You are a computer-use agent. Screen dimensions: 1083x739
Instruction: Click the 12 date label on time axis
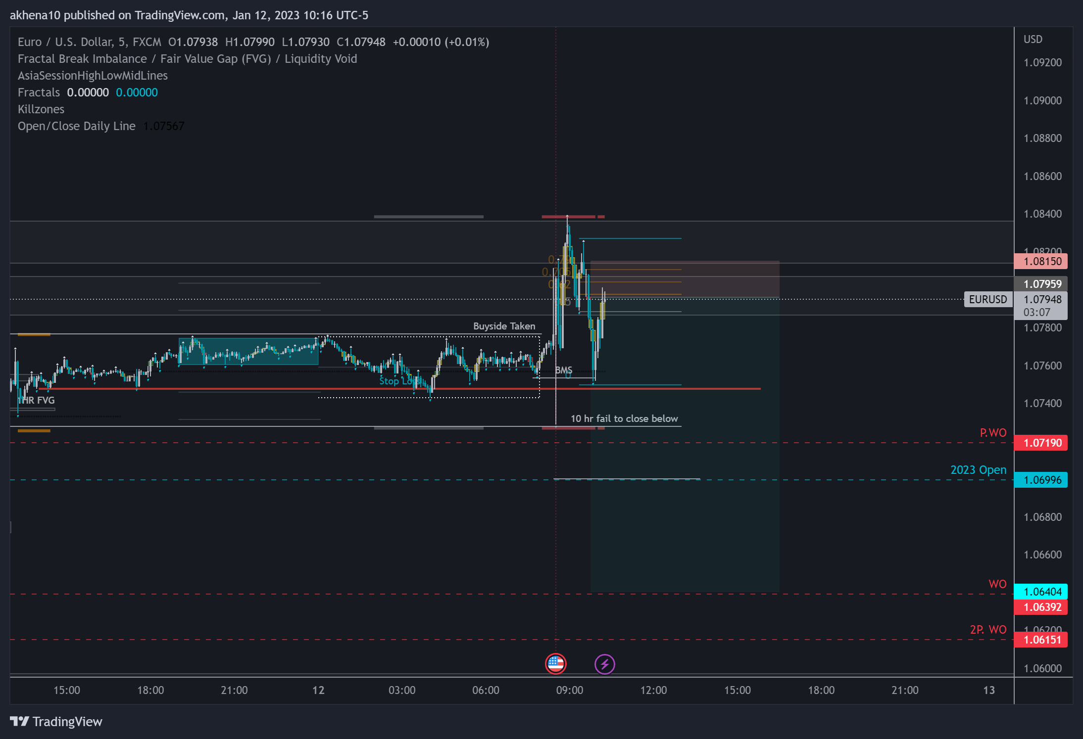pos(318,690)
